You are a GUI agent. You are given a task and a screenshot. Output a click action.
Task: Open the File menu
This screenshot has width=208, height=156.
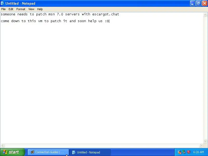coord(3,9)
